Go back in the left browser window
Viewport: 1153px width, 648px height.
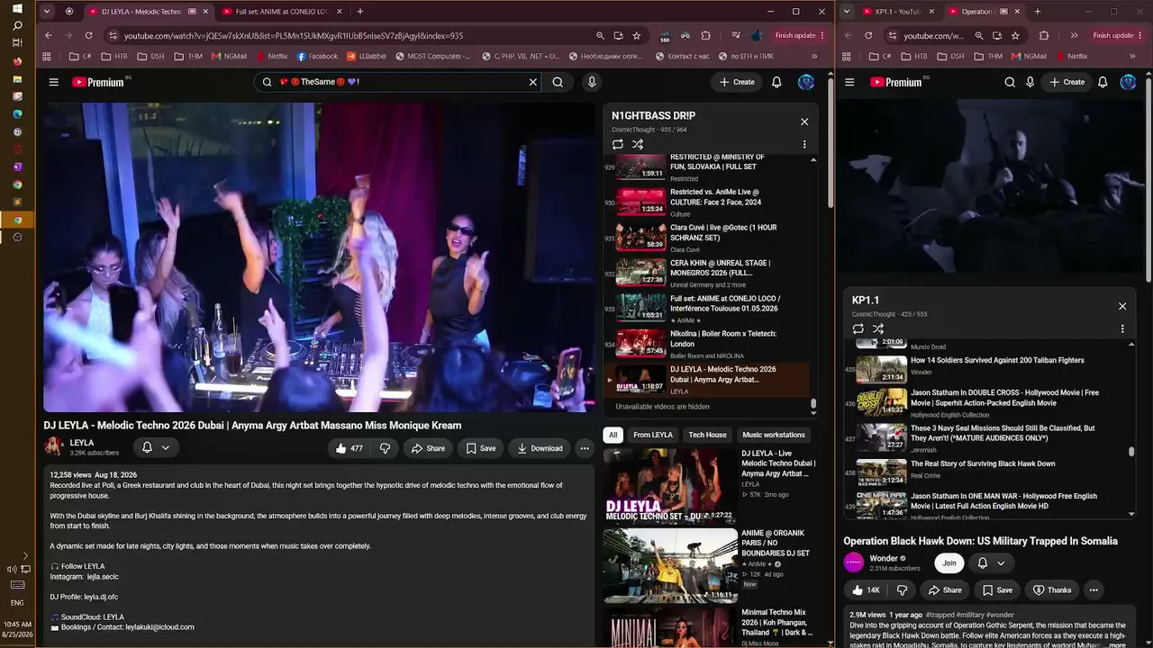click(49, 35)
